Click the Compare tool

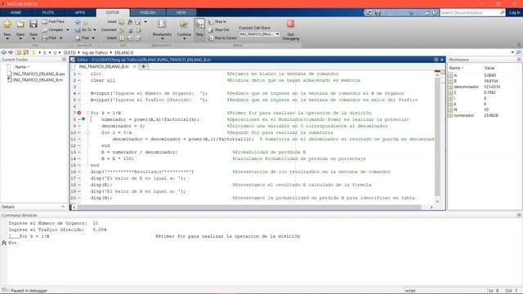coord(52,30)
